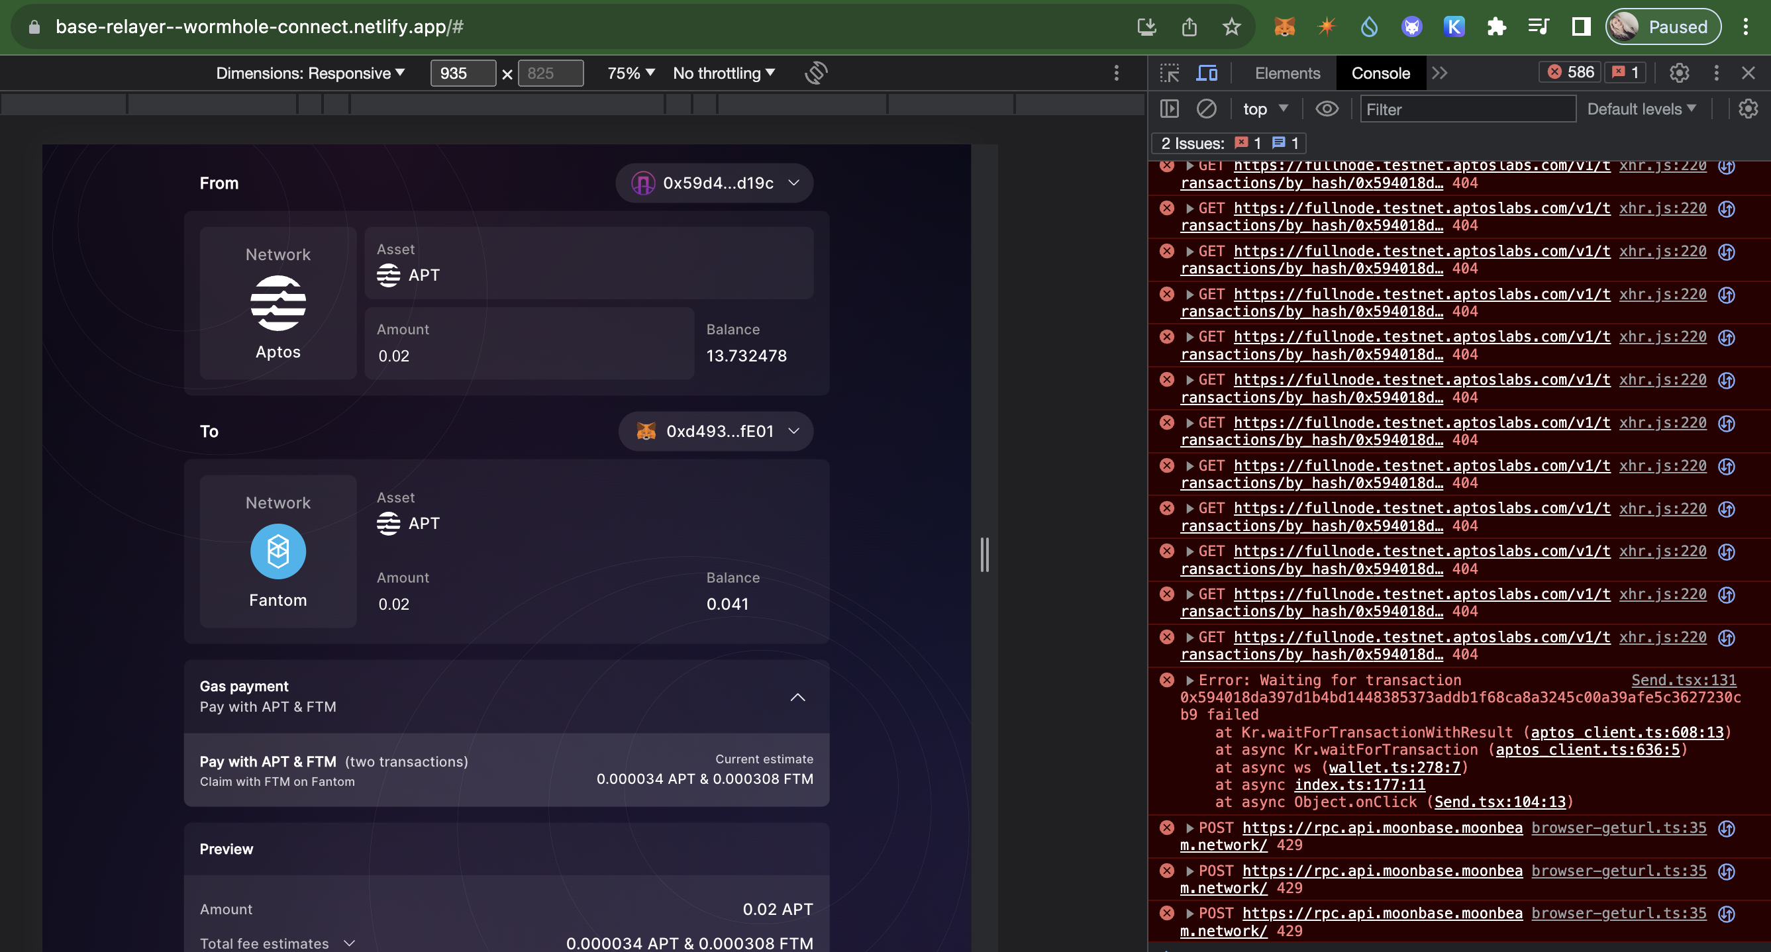Screen dimensions: 1771x952
Task: Create a live expression with the eye icon
Action: (x=1327, y=109)
